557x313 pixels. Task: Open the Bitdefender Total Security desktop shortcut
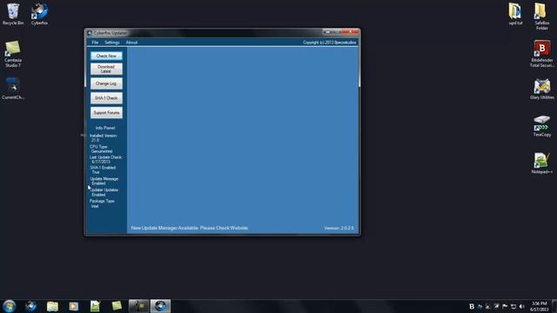pos(541,54)
